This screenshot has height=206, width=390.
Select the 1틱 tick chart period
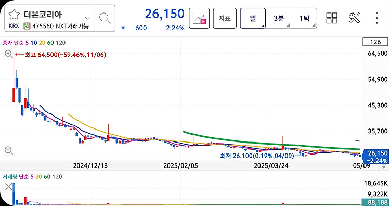304,18
